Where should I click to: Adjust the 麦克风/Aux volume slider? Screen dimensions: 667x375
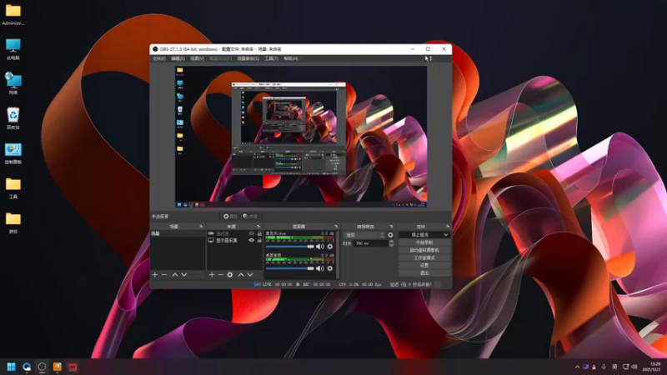click(x=289, y=247)
